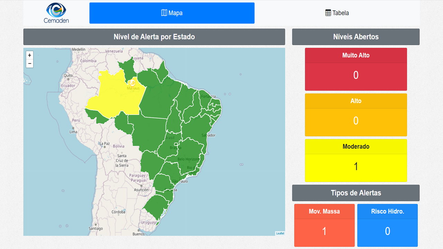
Task: Click the Leaflet attribution link
Action: (280, 233)
